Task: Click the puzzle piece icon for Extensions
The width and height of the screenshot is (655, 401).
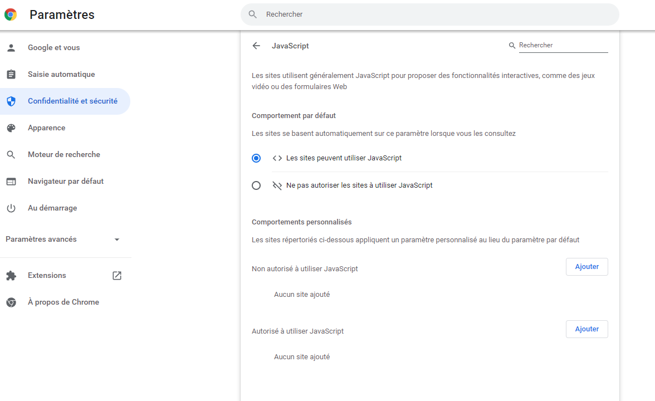Action: pyautogui.click(x=11, y=276)
